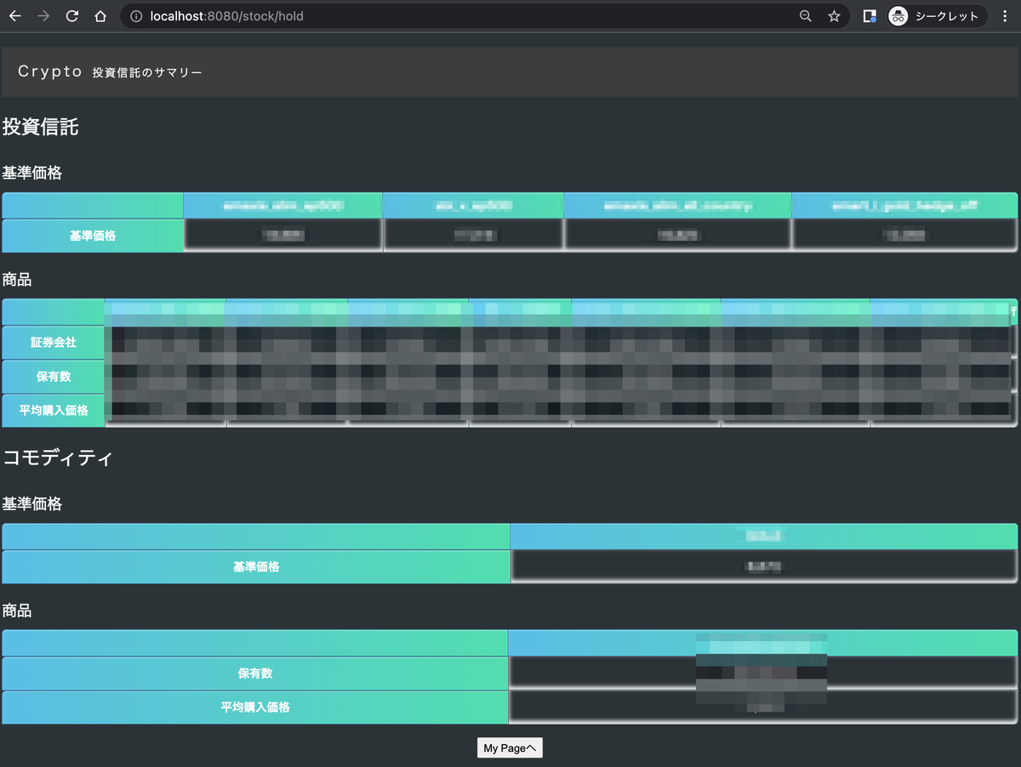Go back with the browser back arrow
This screenshot has width=1021, height=767.
point(15,16)
